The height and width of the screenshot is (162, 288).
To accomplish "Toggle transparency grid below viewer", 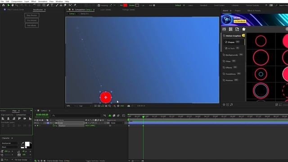I will (99, 106).
